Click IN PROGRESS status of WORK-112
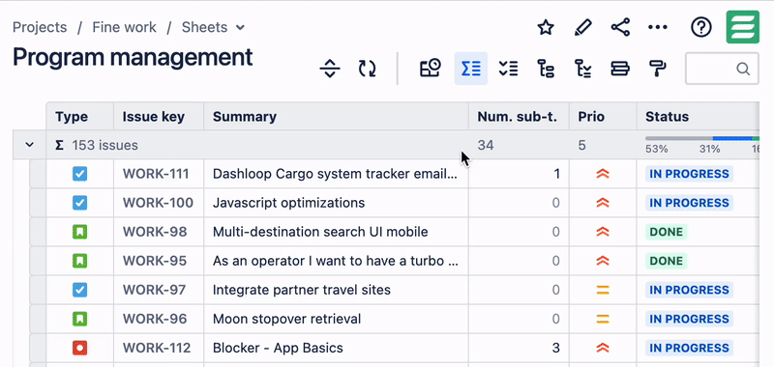The height and width of the screenshot is (367, 774). tap(689, 349)
